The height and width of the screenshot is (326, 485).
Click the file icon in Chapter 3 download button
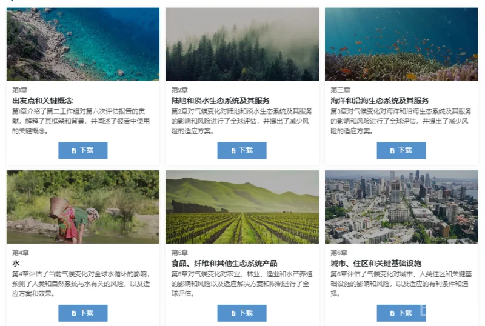392,151
